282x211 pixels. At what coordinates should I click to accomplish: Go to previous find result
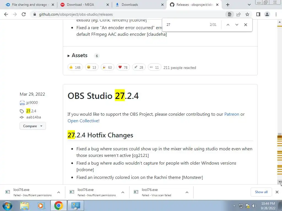point(228,25)
